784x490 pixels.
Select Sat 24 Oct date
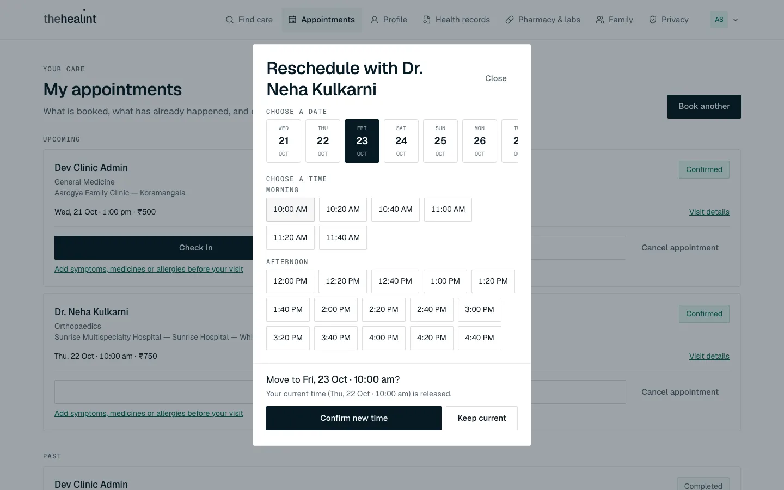click(401, 141)
